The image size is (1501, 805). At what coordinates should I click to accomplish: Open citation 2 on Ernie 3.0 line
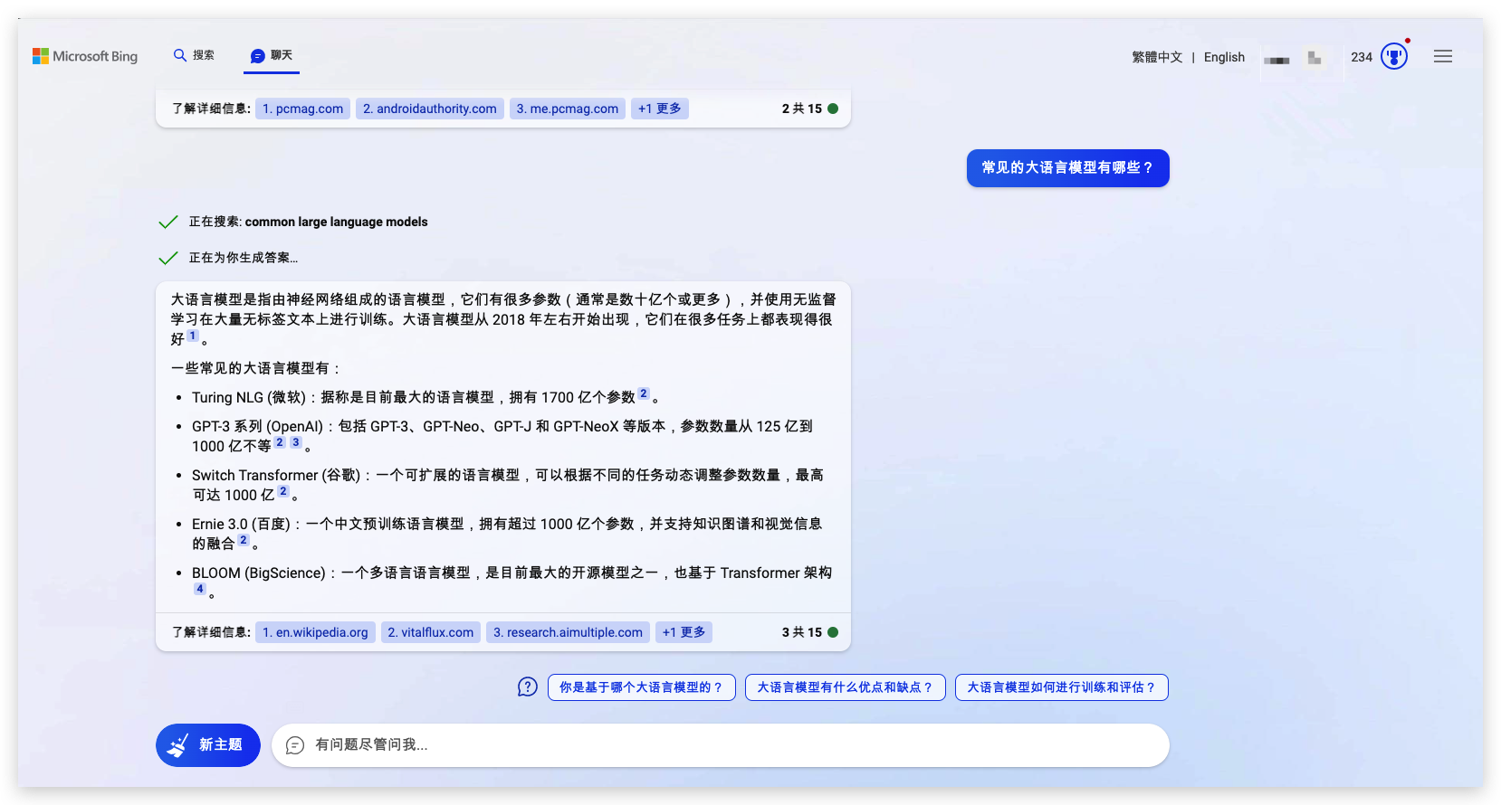(x=243, y=540)
